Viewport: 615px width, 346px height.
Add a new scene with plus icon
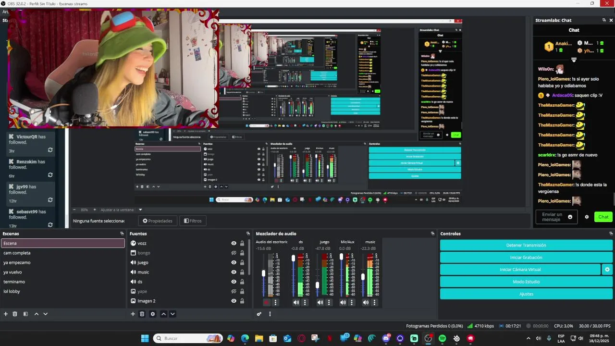6,314
